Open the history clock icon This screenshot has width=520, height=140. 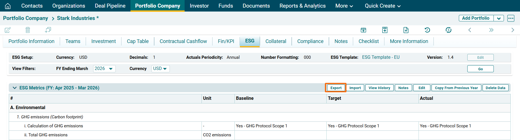point(427,30)
